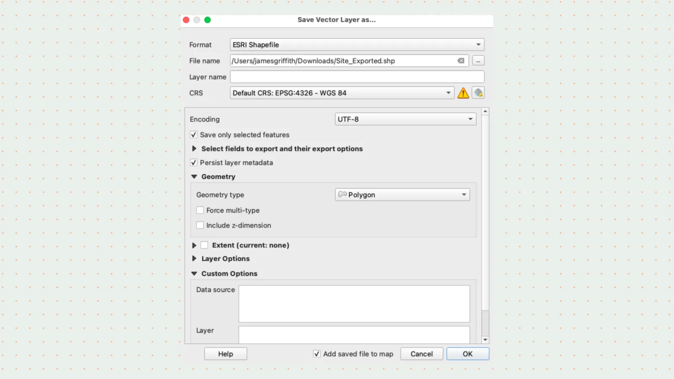The image size is (674, 379).
Task: Click the green zoom window button
Action: coord(208,20)
